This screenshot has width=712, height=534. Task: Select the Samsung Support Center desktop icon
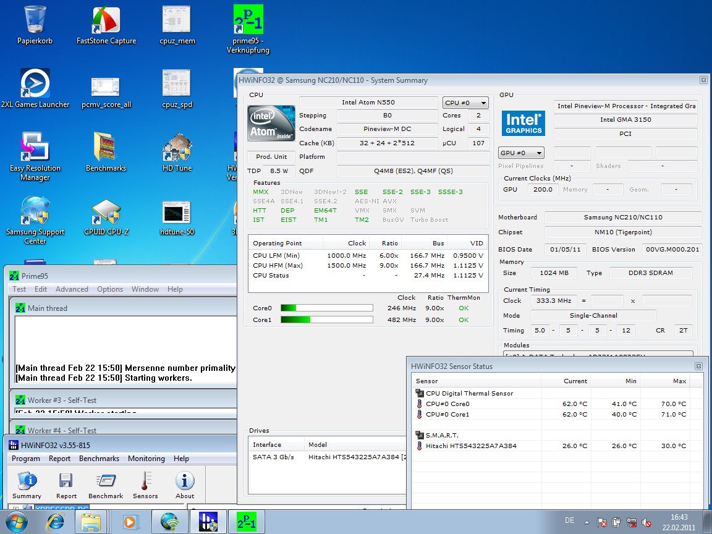point(35,220)
